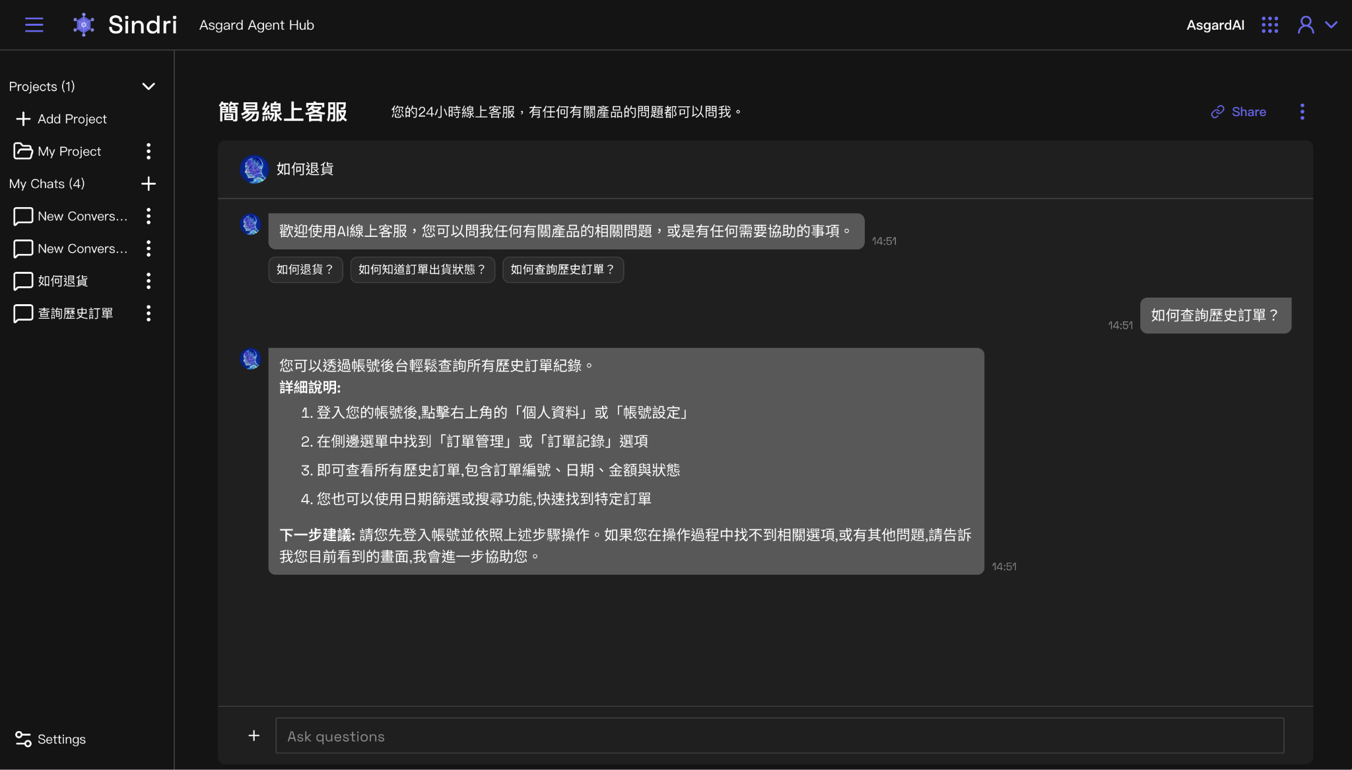Expand options for the first New Conversation
The width and height of the screenshot is (1352, 770).
149,216
